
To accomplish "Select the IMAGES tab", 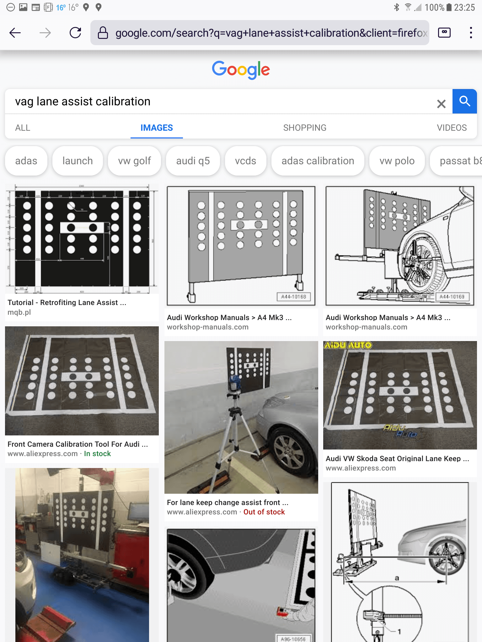I will pos(157,128).
